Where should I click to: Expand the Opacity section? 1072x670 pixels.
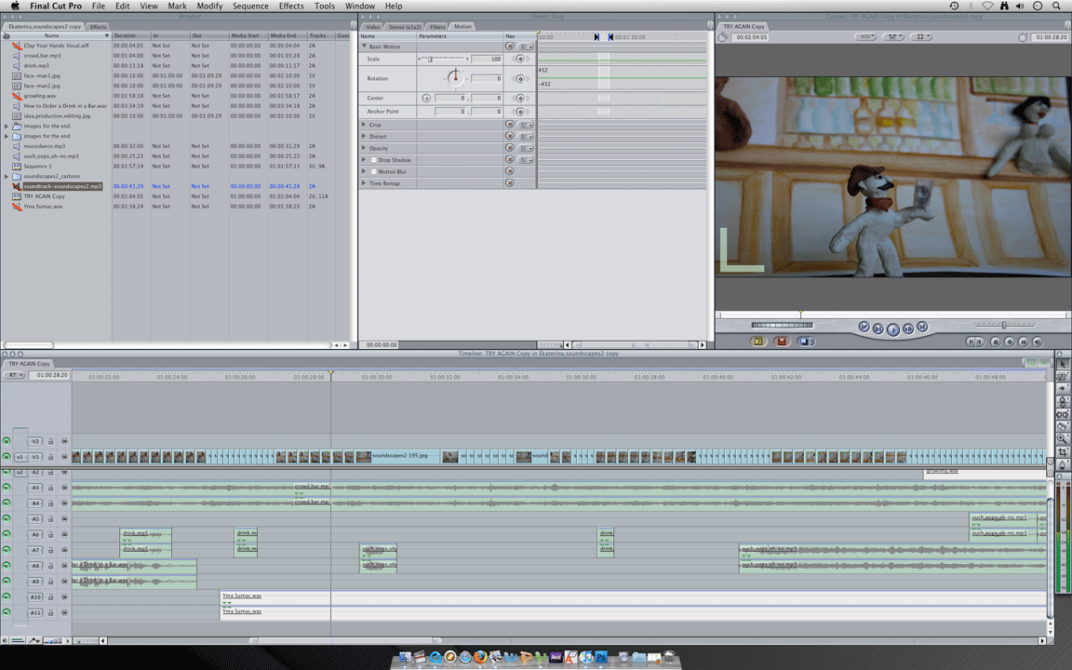[364, 148]
